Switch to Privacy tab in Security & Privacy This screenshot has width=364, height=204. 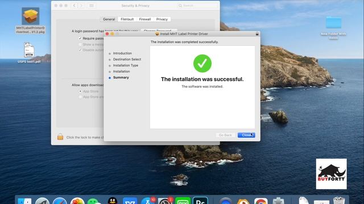point(162,19)
